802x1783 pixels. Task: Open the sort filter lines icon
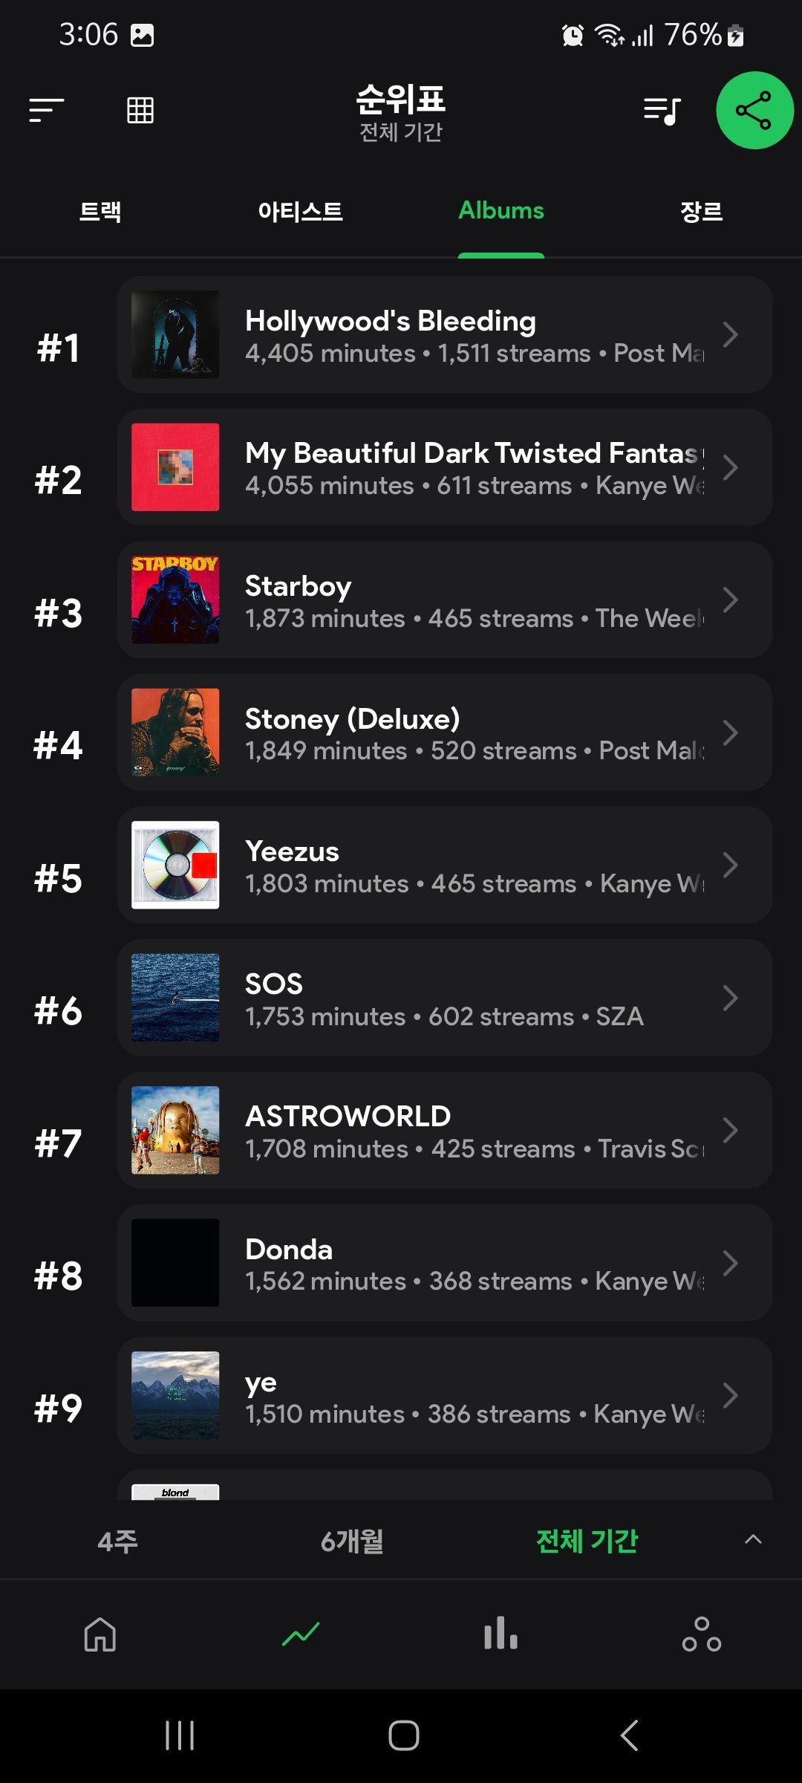click(47, 110)
